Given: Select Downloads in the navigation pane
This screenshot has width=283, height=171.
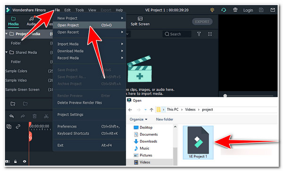Looking at the screenshot, I should click(145, 141).
